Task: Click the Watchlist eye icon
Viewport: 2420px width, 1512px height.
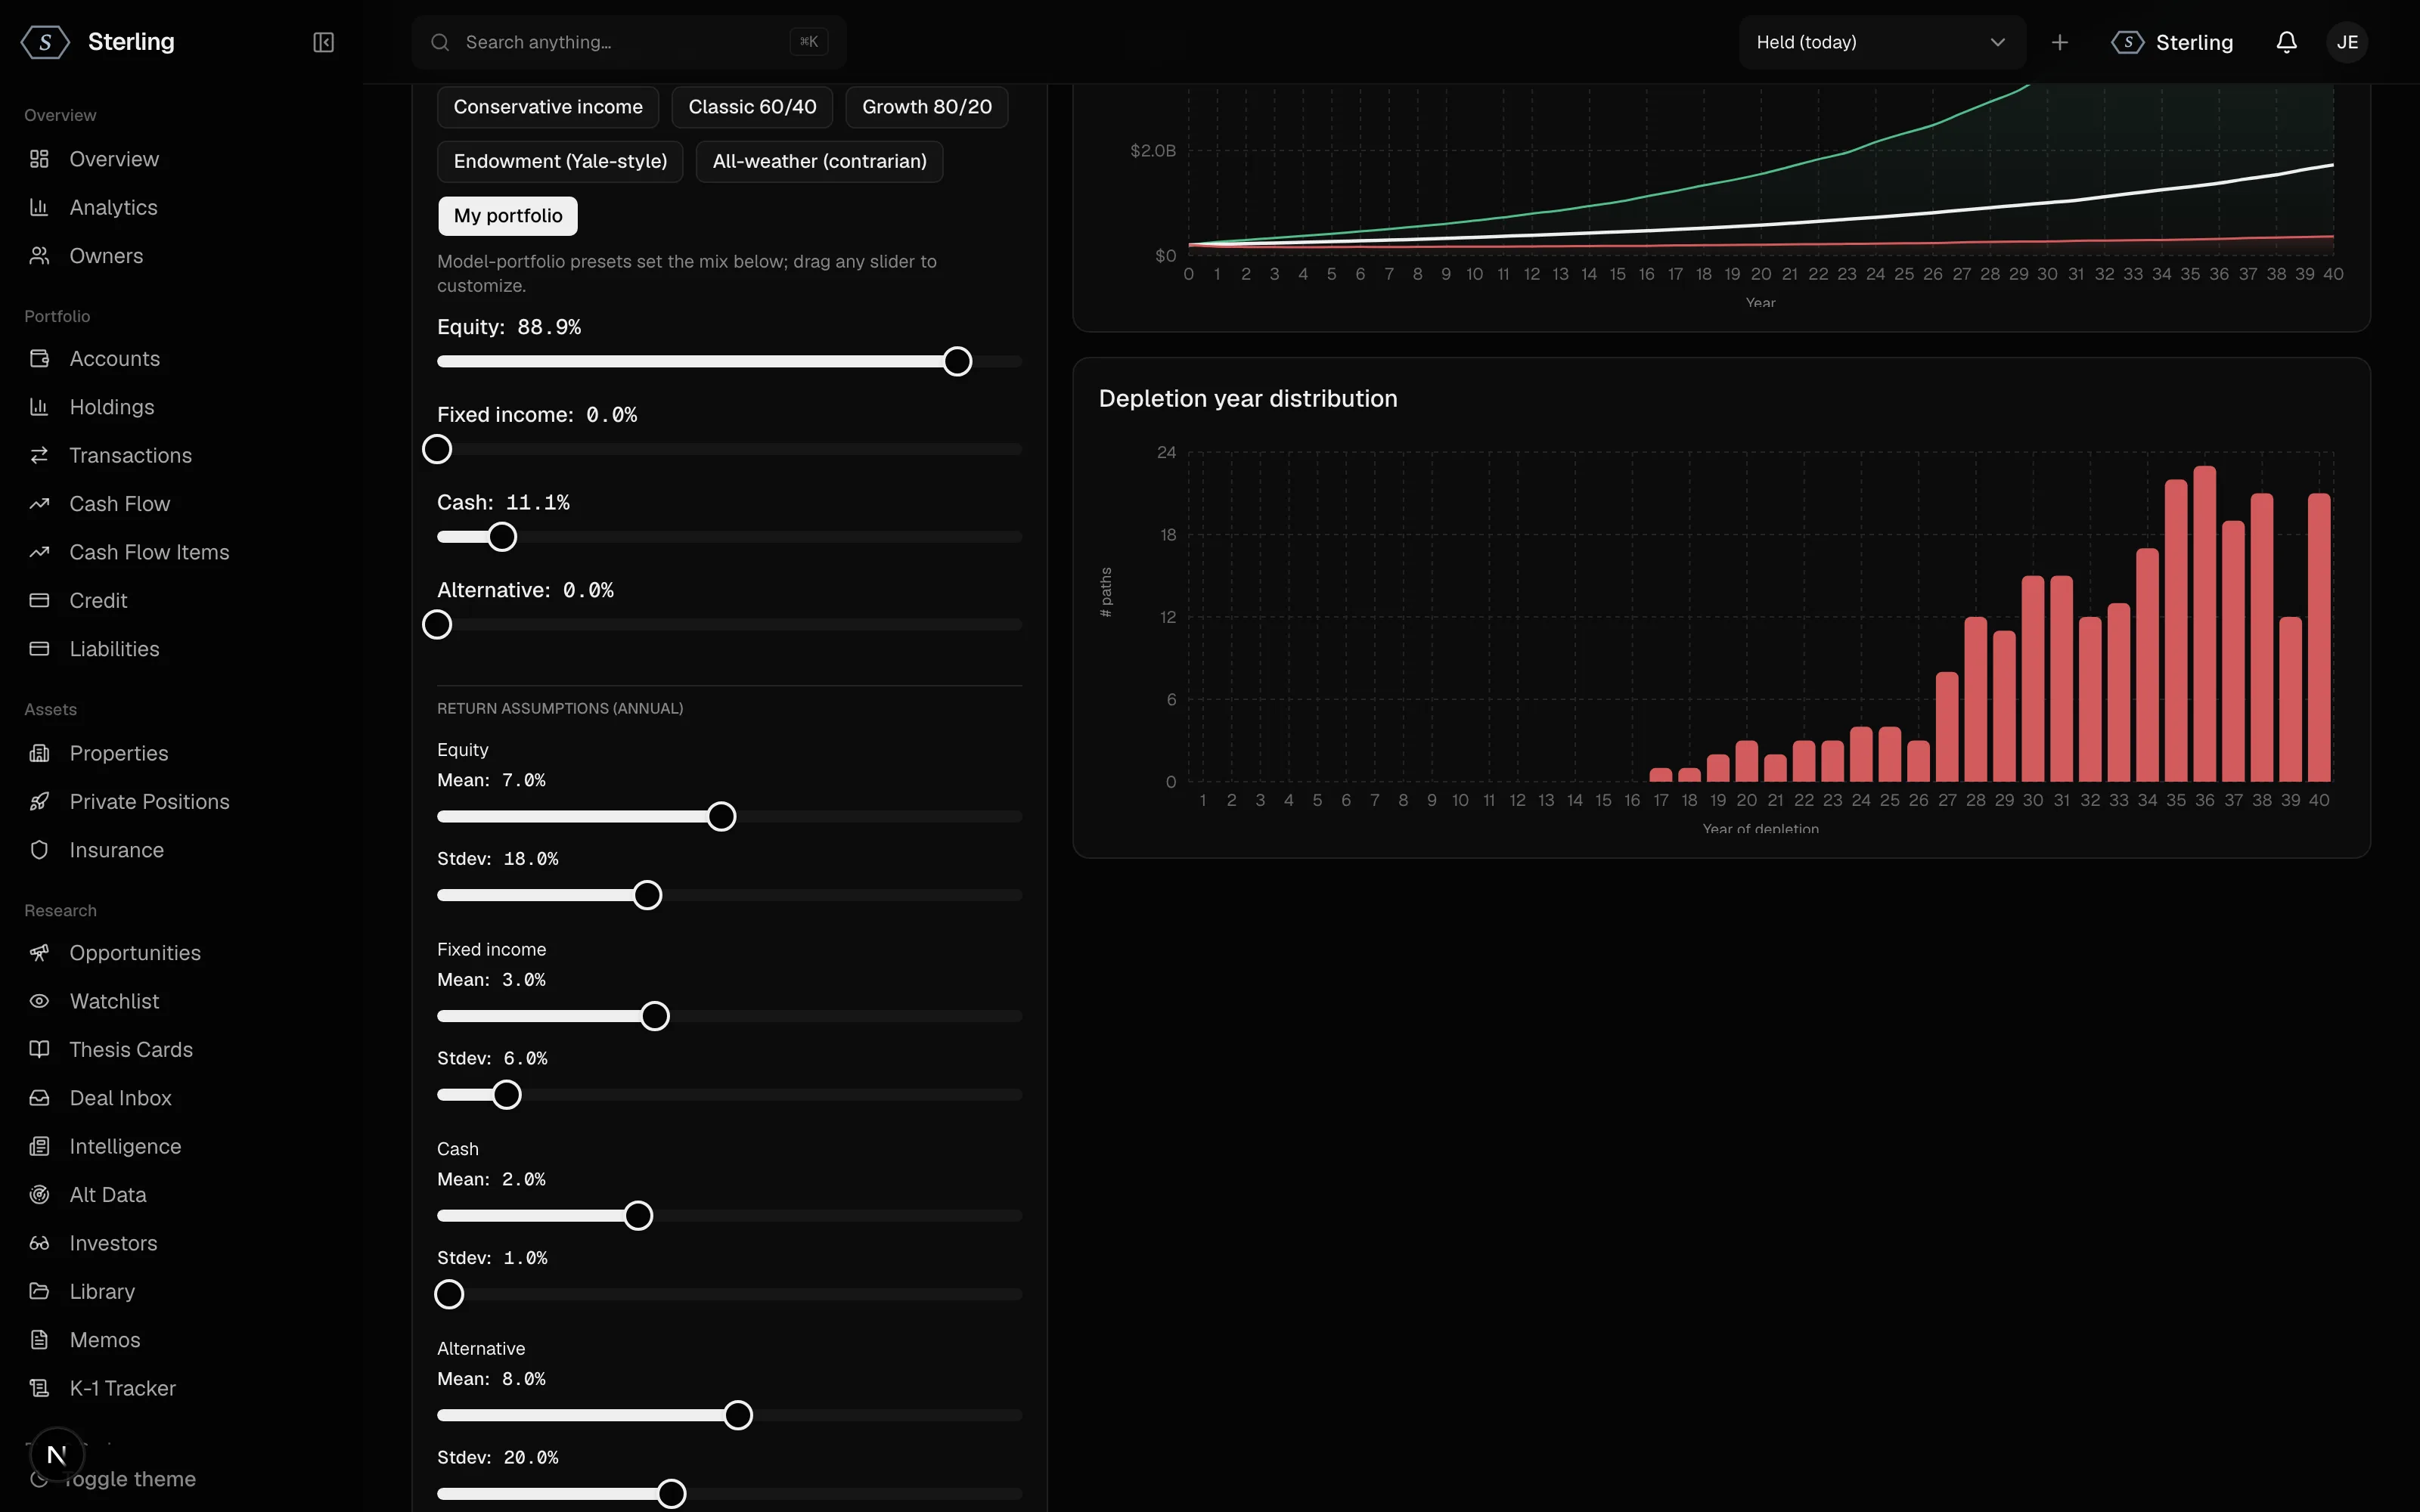Action: [x=39, y=1001]
